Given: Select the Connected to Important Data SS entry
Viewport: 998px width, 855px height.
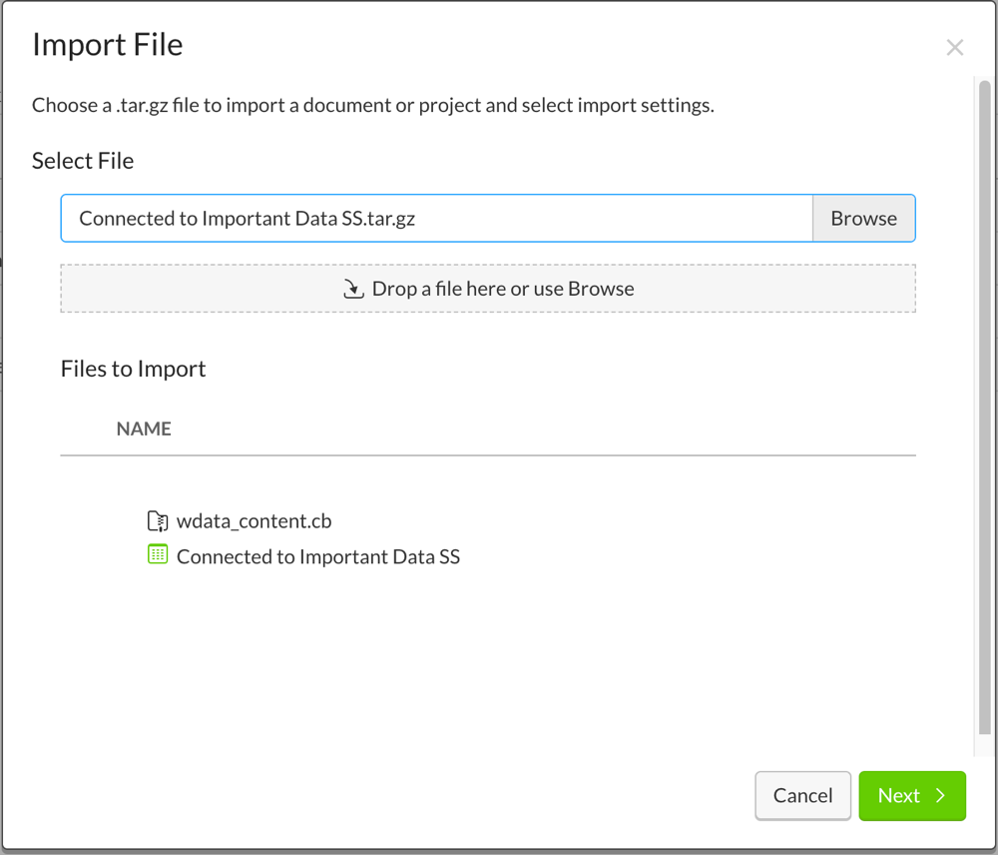Looking at the screenshot, I should tap(318, 556).
